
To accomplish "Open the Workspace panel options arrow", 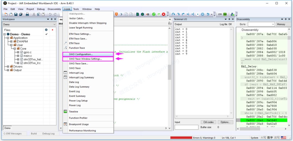I will pos(48,19).
